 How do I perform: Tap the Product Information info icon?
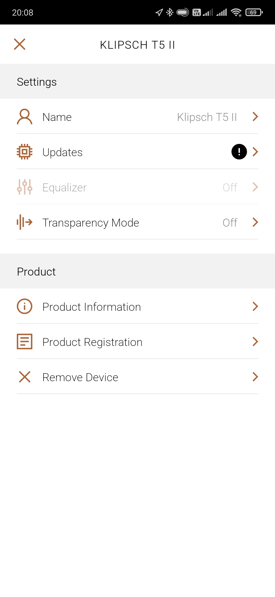tap(24, 306)
